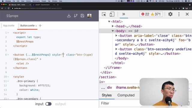The image size is (192, 108).
Task: Collapse the body node in Elements tree
Action: [x=113, y=31]
